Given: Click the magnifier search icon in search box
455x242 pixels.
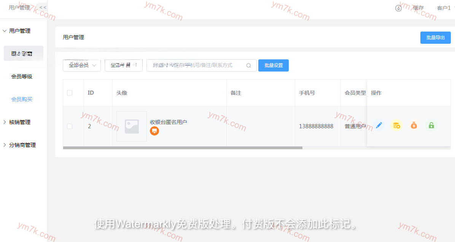Looking at the screenshot, I should point(248,65).
